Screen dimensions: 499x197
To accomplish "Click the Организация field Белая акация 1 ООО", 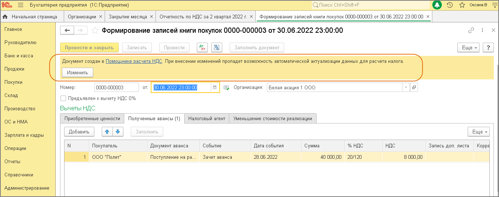I will (x=334, y=87).
